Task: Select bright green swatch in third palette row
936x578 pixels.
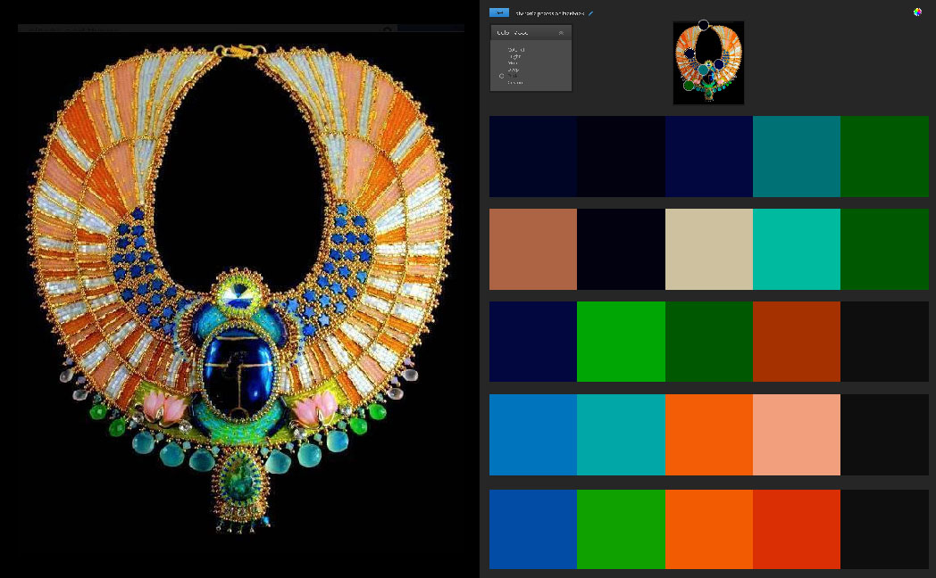Action: pos(621,342)
